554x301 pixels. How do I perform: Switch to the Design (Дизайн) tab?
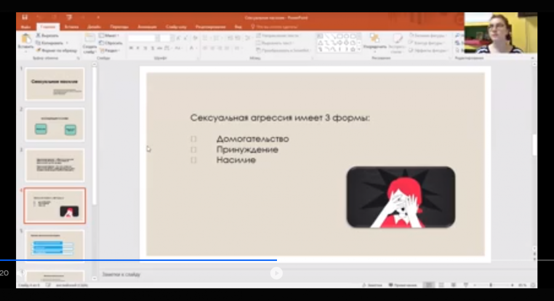(x=94, y=27)
